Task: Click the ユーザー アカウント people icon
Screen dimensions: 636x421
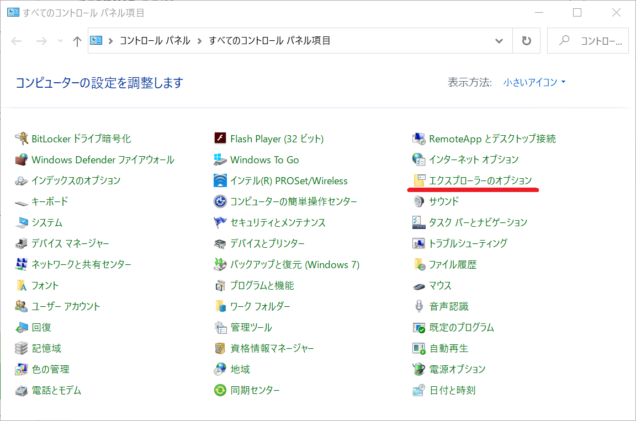Action: (x=22, y=306)
